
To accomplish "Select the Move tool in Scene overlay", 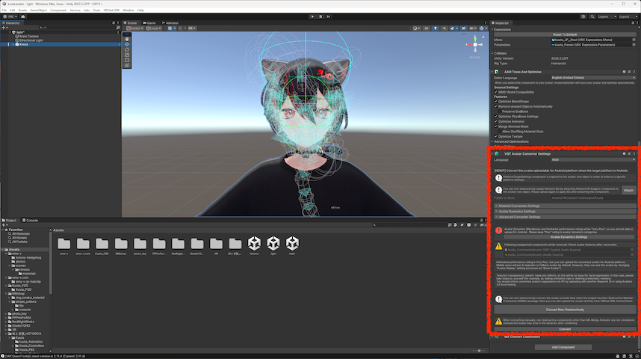I will [x=126, y=45].
